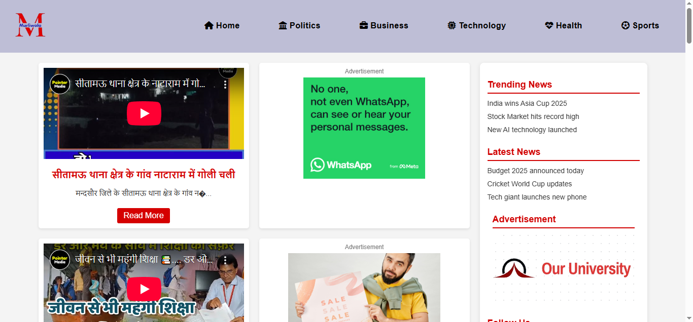Open 'Tech giant launches new phone'
The height and width of the screenshot is (322, 693).
[x=537, y=197]
